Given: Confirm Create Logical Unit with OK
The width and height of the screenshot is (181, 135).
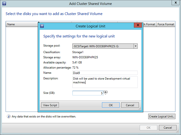Looking at the screenshot, I should point(111,105).
